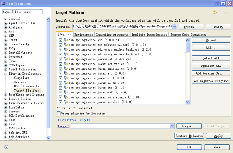
Task: Click the back navigation arrow icon
Action: tap(215, 12)
